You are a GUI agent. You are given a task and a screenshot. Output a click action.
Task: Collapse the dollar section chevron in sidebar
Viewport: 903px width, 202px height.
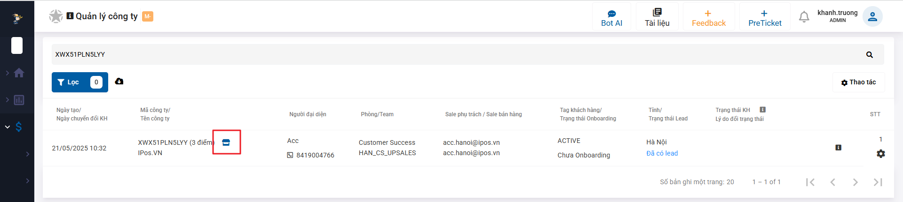(7, 127)
